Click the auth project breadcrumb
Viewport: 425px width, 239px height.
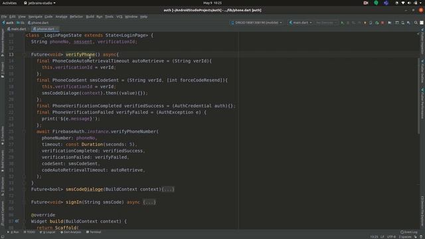8,23
